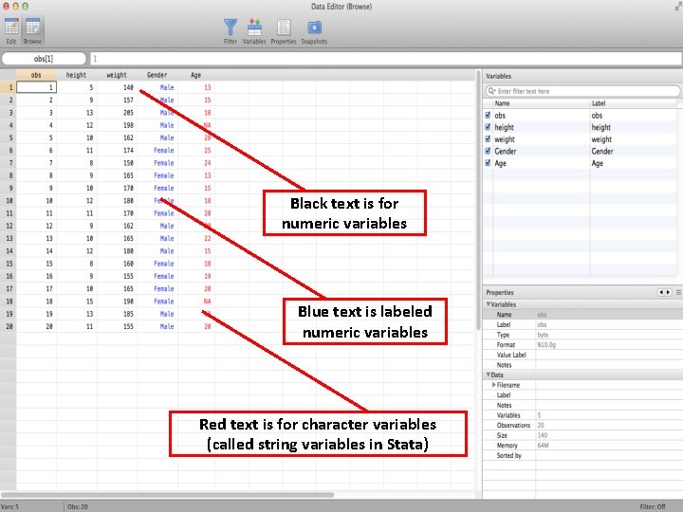Collapse the Data section in Properties

click(489, 375)
